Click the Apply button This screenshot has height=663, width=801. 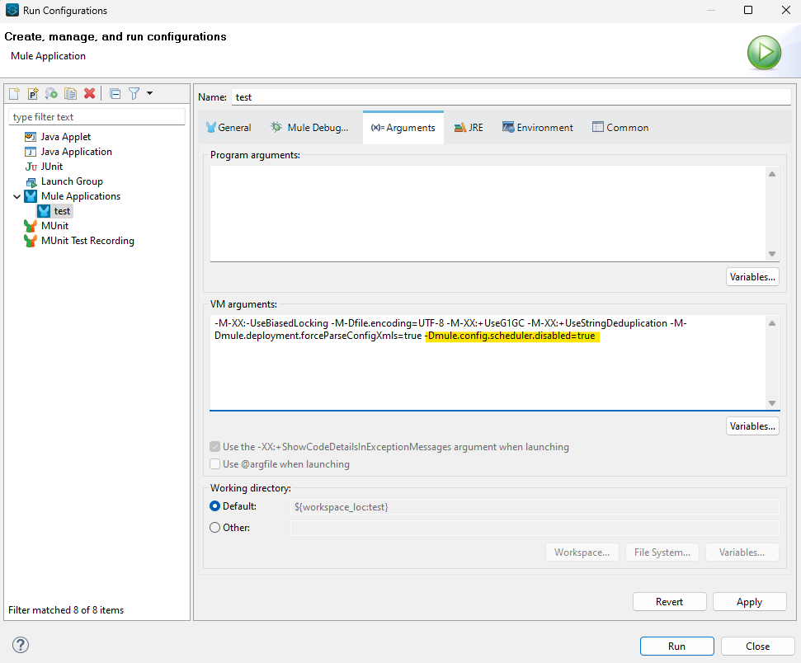[749, 602]
